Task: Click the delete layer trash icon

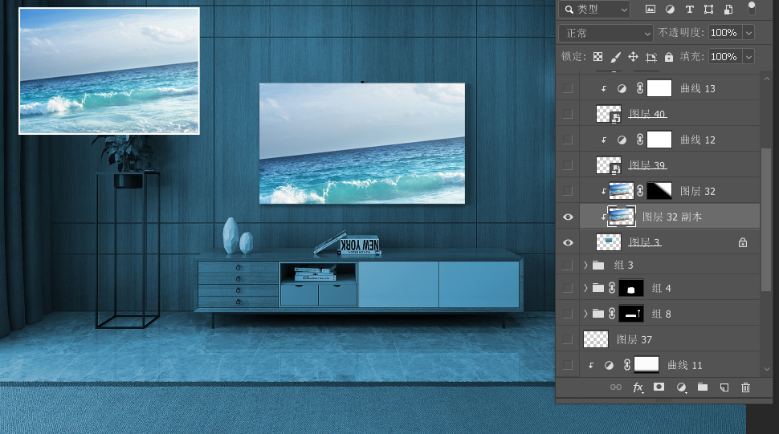Action: pyautogui.click(x=745, y=387)
